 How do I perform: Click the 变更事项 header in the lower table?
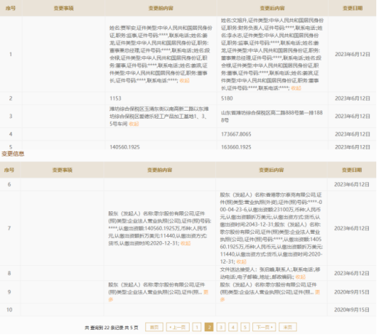63,170
